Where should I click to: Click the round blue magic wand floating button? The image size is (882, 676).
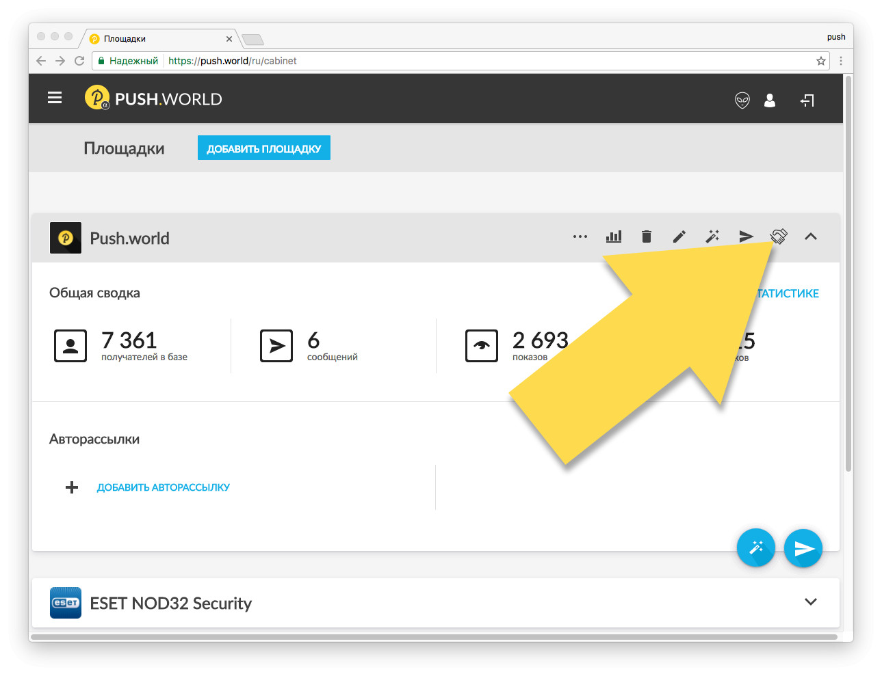[755, 547]
